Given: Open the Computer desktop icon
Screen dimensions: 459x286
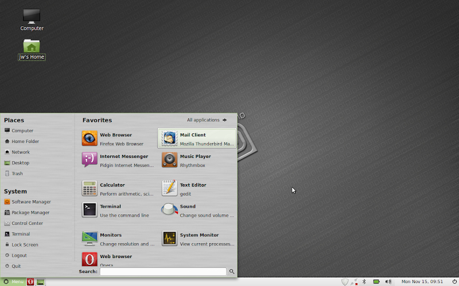Looking at the screenshot, I should click(x=32, y=20).
